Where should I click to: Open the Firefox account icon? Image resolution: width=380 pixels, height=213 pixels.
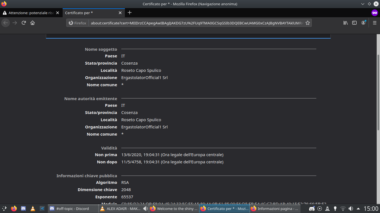[x=363, y=23]
